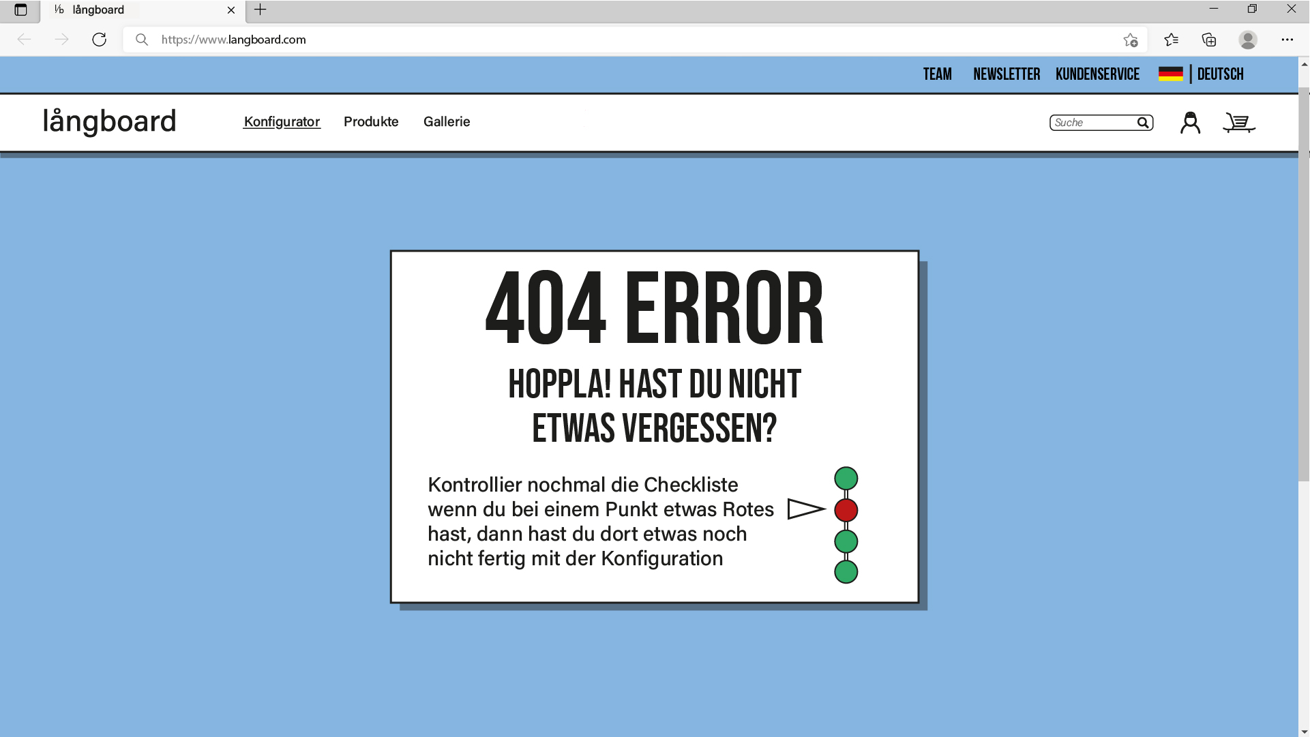This screenshot has height=737, width=1310.
Task: Click the scrollbar down arrow
Action: pos(1303,731)
